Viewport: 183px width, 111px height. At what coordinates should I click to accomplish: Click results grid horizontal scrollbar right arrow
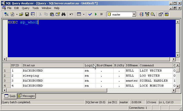174,90
